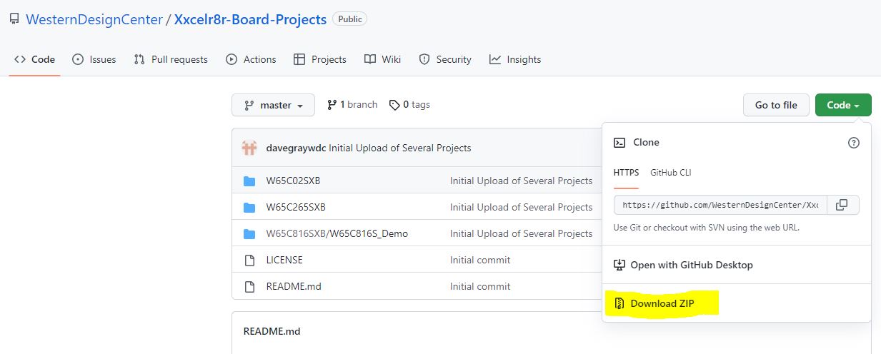Click the Code tab angle brackets icon

(20, 59)
